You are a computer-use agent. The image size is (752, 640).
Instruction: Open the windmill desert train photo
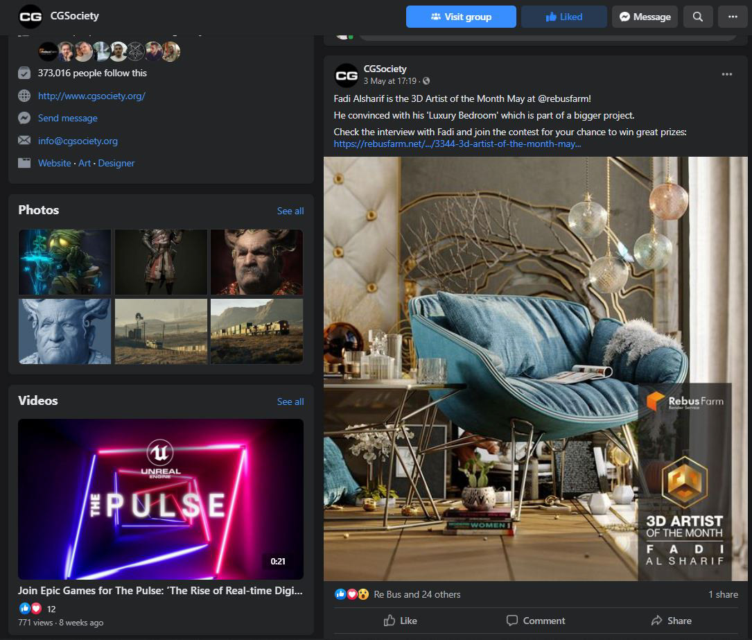click(161, 331)
